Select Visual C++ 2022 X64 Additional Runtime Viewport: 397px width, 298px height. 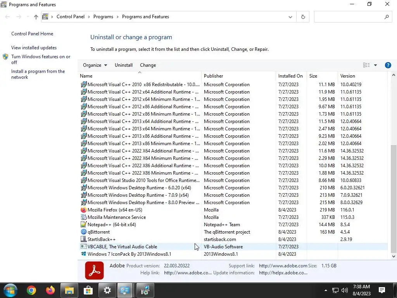coord(233,151)
